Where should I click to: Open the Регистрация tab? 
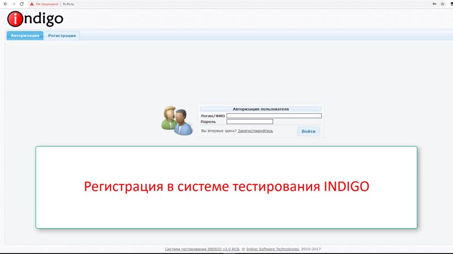pos(62,36)
